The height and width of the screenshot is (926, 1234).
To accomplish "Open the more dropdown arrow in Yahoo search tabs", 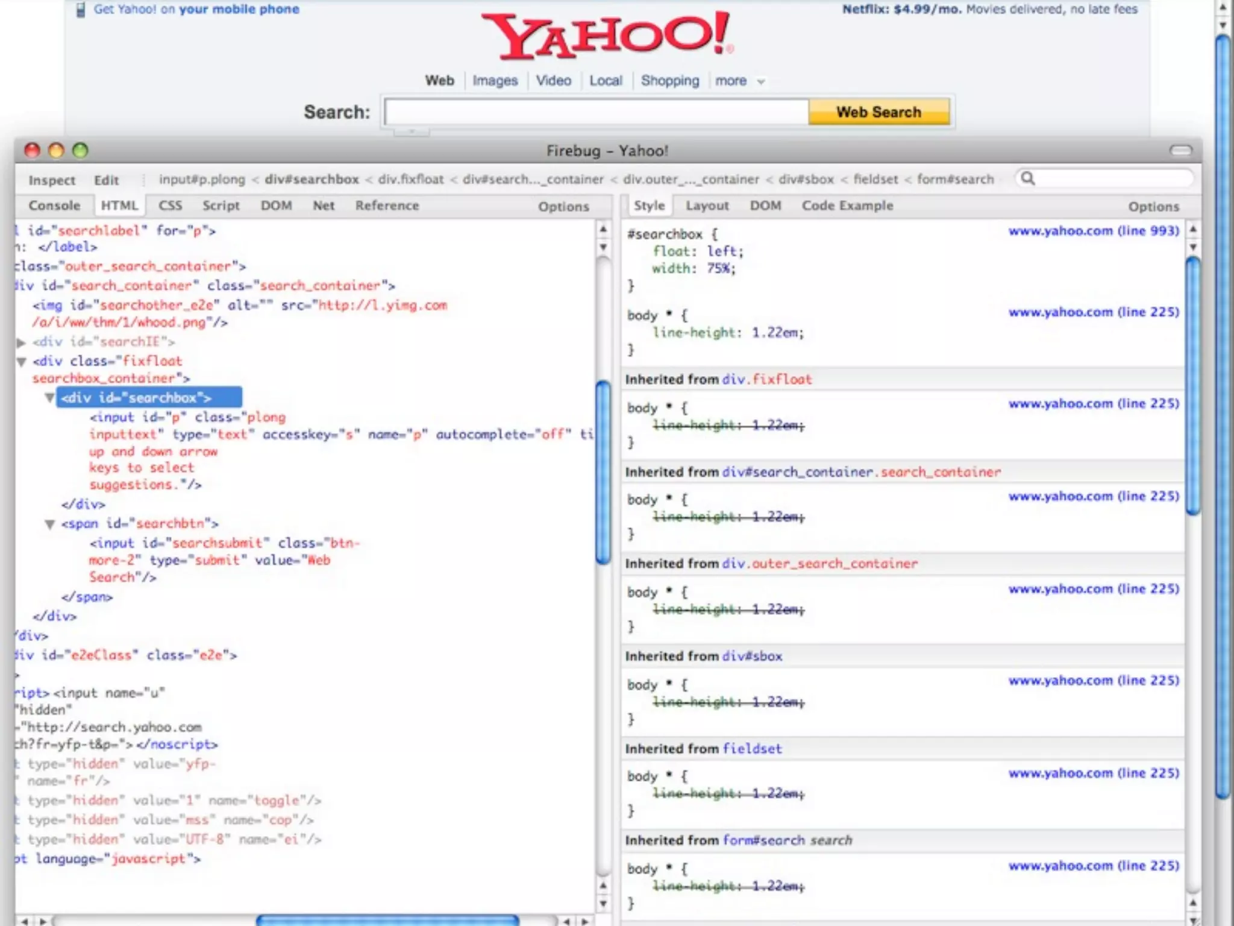I will click(760, 82).
